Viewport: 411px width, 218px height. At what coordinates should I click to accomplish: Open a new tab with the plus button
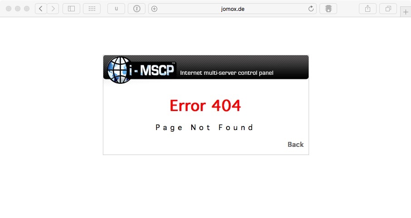click(x=406, y=12)
